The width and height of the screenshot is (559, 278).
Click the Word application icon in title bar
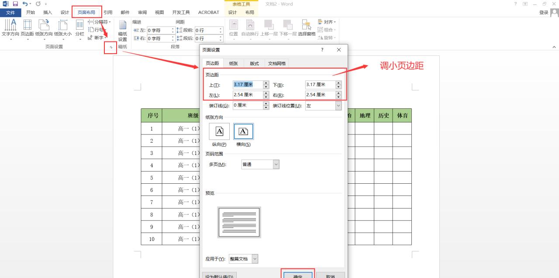5,3
